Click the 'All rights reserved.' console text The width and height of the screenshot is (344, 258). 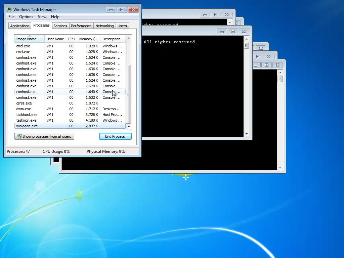(x=170, y=42)
